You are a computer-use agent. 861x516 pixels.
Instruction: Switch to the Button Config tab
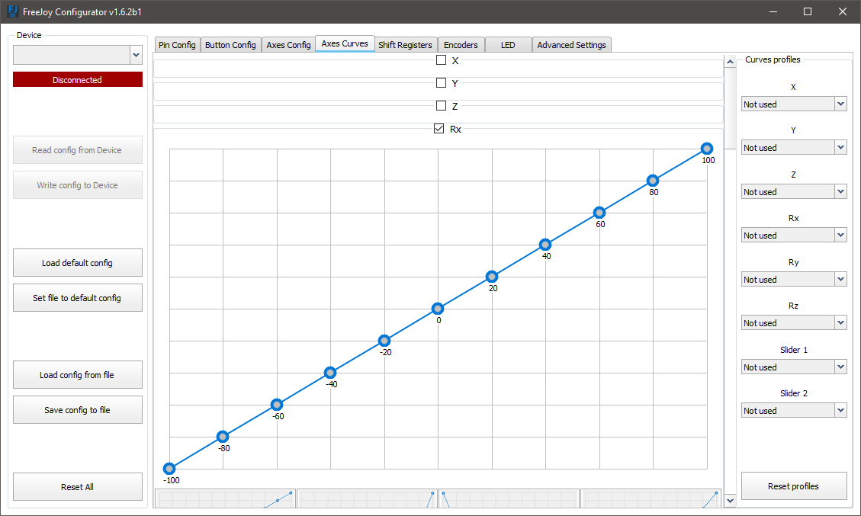(230, 45)
